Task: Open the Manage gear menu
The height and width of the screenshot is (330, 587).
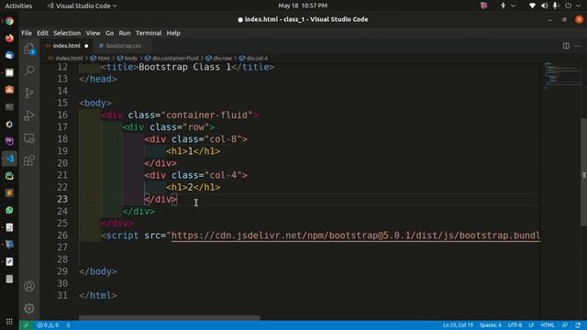Action: [29, 309]
